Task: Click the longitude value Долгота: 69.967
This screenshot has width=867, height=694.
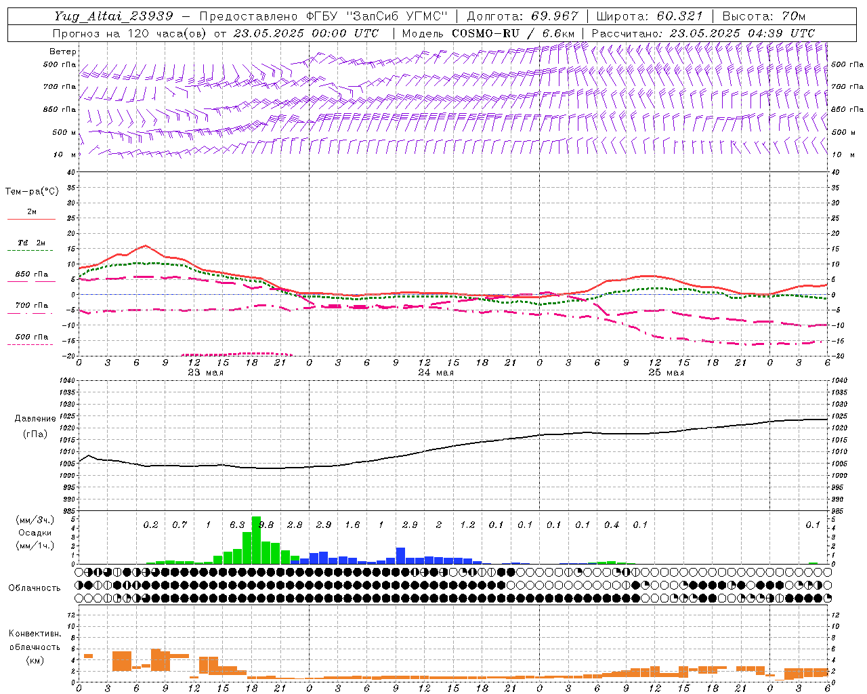Action: [x=522, y=16]
